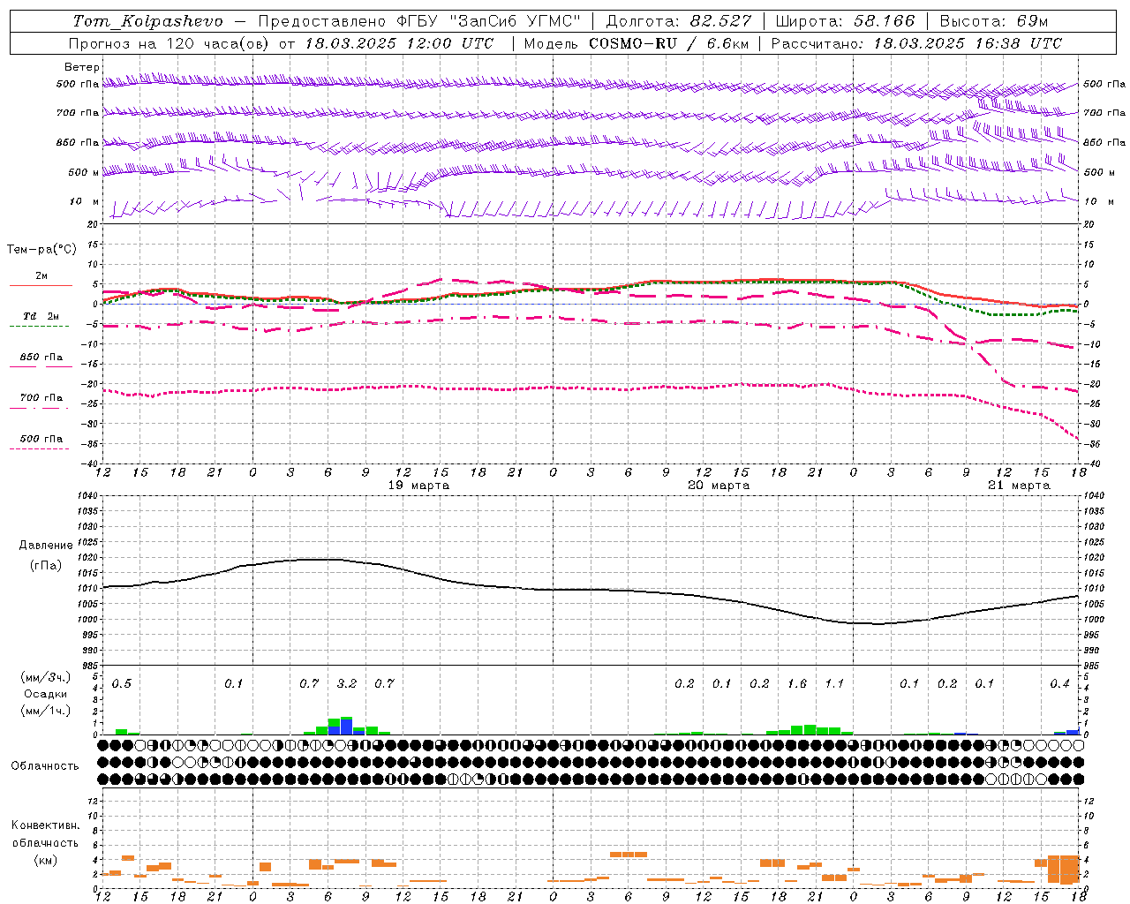Click the 'Модель COSMO-RU / 6.6км' label

tap(637, 43)
